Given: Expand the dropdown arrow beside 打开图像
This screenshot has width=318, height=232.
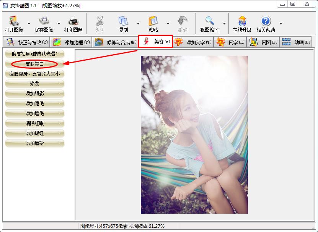Looking at the screenshot, I should [29, 24].
